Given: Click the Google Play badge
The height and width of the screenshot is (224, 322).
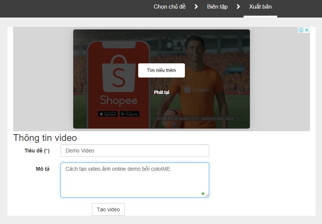Looking at the screenshot, I should coord(130,114).
